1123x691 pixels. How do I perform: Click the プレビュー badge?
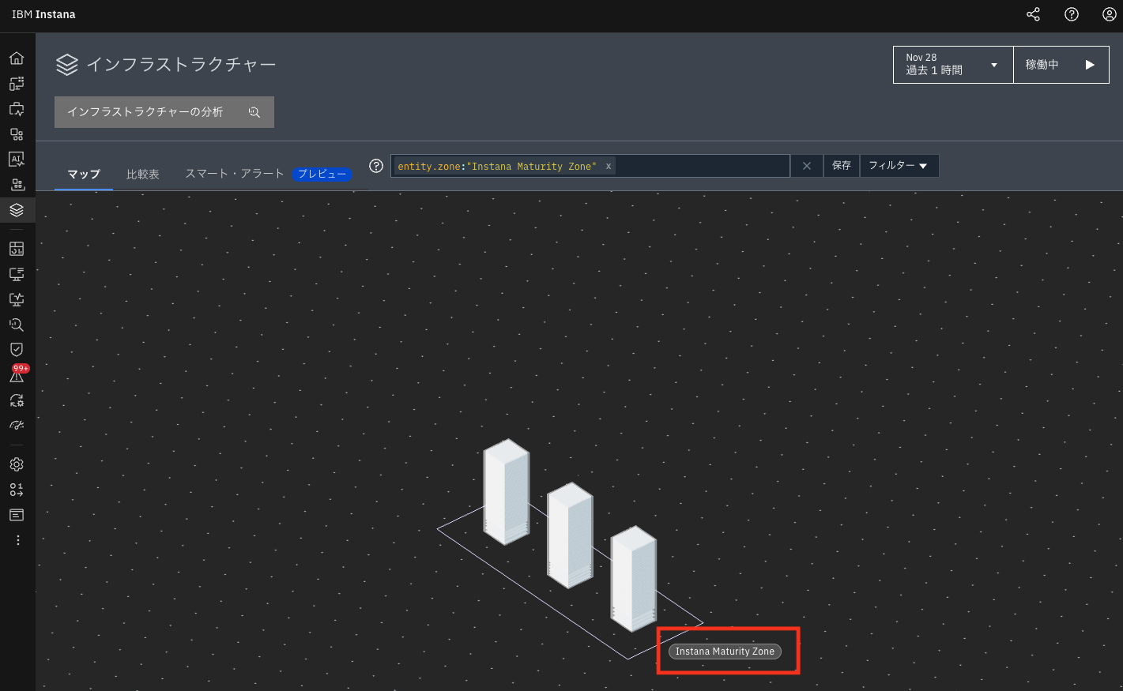click(x=322, y=174)
